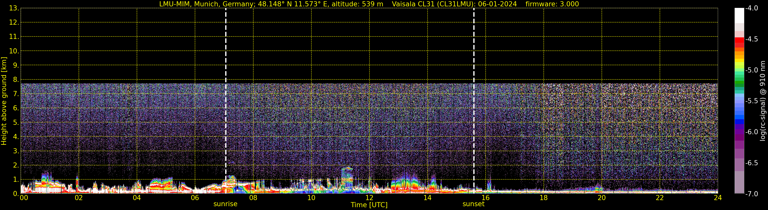Click the 24 time tick label
The height and width of the screenshot is (210, 768).
coord(718,198)
